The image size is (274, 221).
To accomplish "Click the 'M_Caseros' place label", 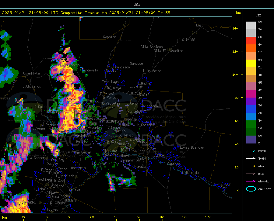I will pos(146,125).
